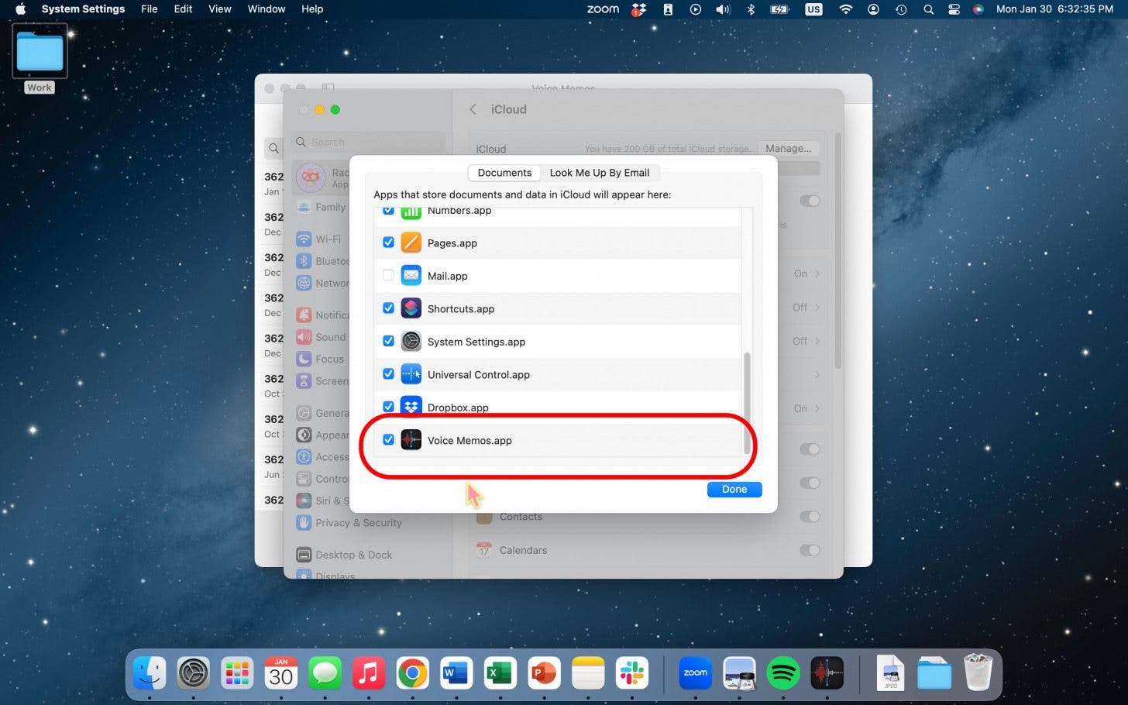This screenshot has height=705, width=1128.
Task: Disable iCloud storage for Shortcuts.app
Action: click(388, 308)
